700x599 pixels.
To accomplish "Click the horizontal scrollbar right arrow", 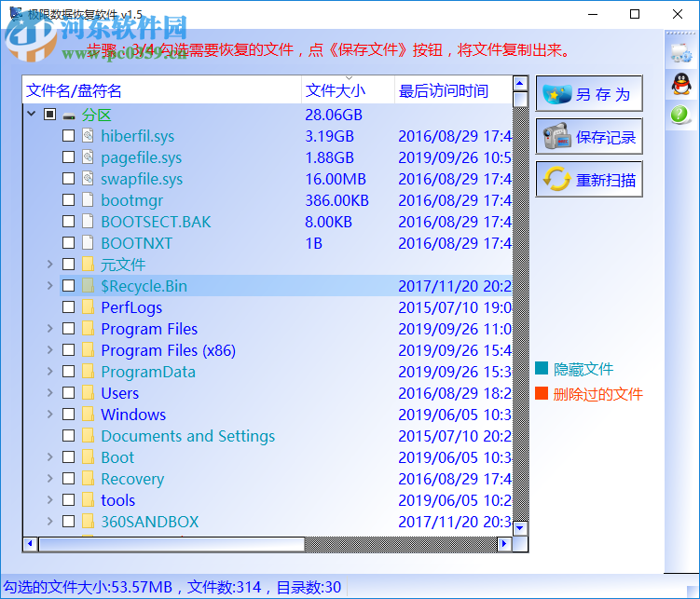I will click(504, 544).
